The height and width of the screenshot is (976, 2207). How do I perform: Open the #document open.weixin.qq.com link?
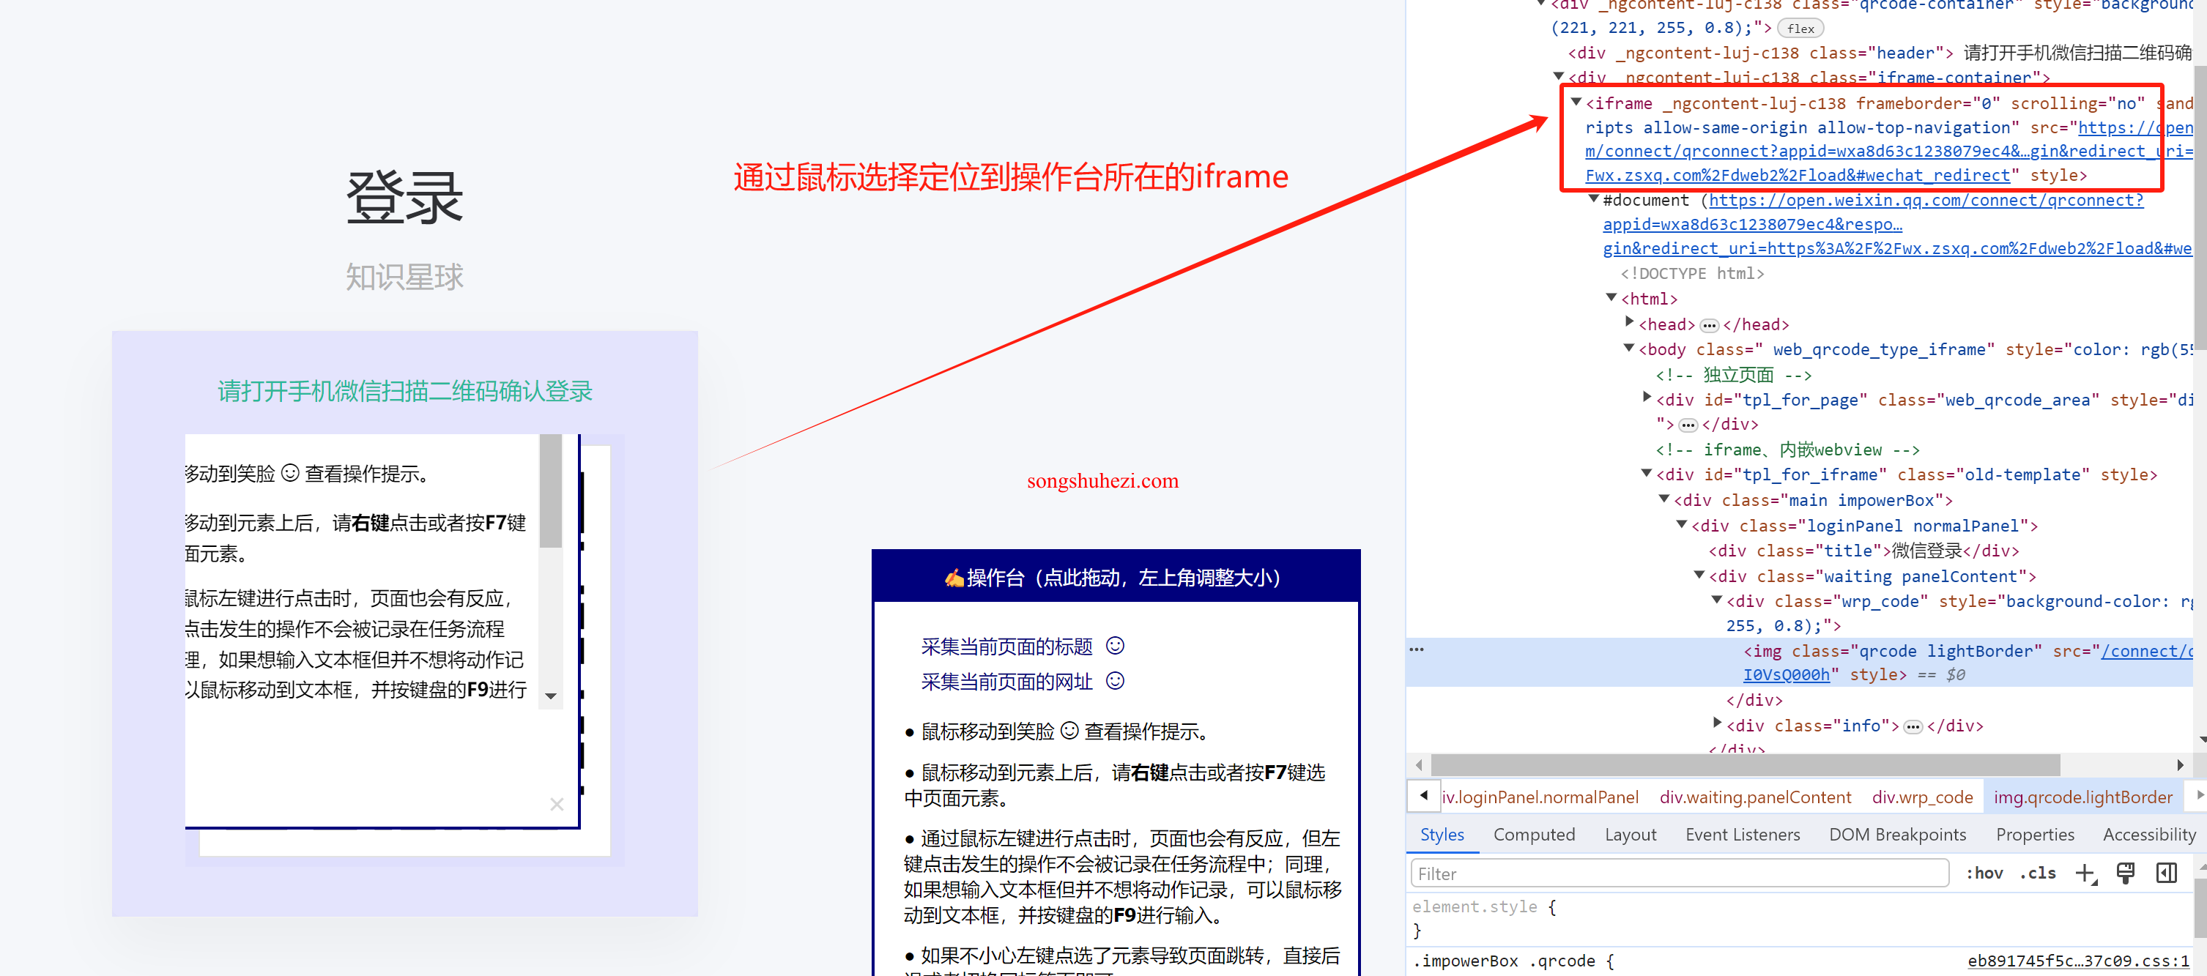pos(1925,201)
